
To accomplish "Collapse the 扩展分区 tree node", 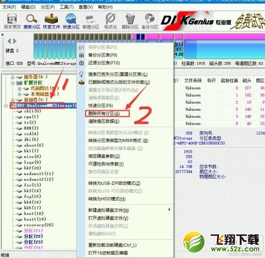I will (13, 83).
